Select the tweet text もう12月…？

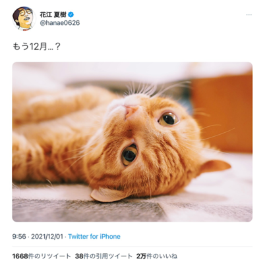pyautogui.click(x=36, y=47)
